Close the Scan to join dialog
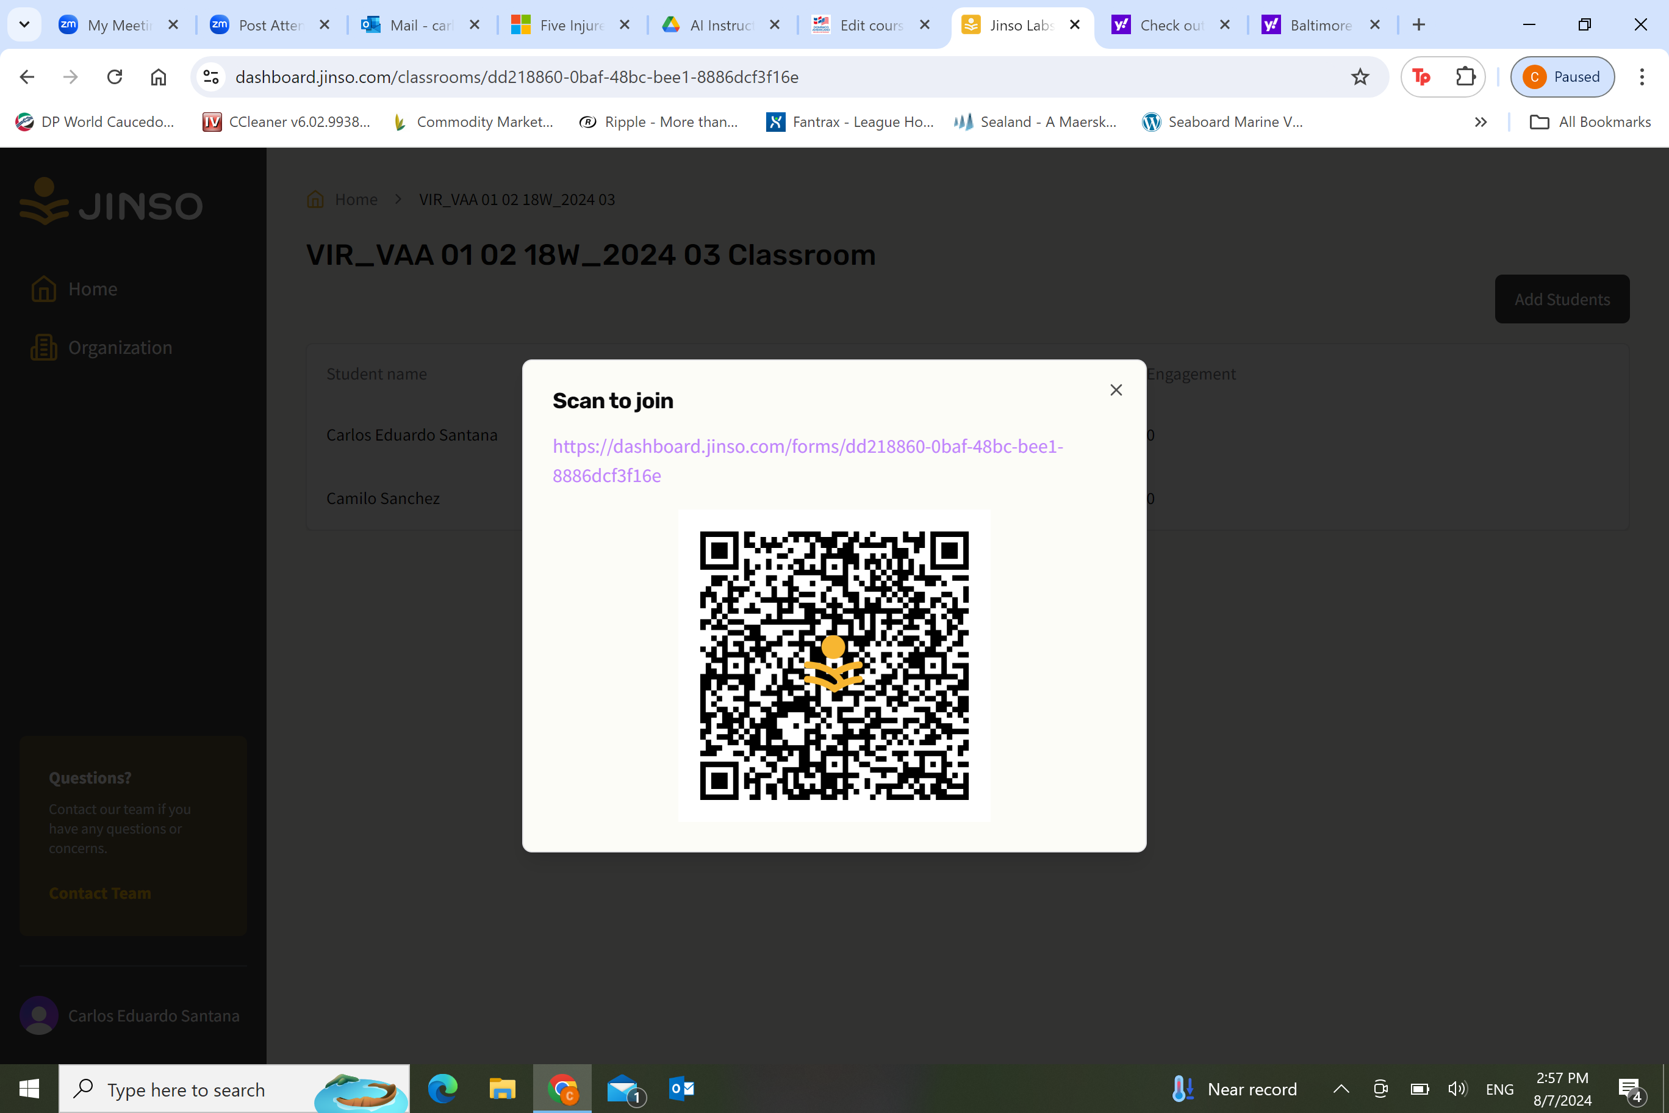Viewport: 1669px width, 1113px height. point(1116,390)
